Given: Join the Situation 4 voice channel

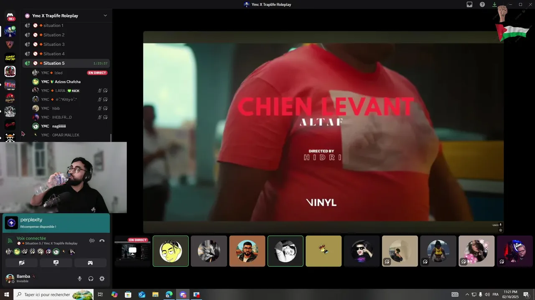Looking at the screenshot, I should pyautogui.click(x=66, y=54).
